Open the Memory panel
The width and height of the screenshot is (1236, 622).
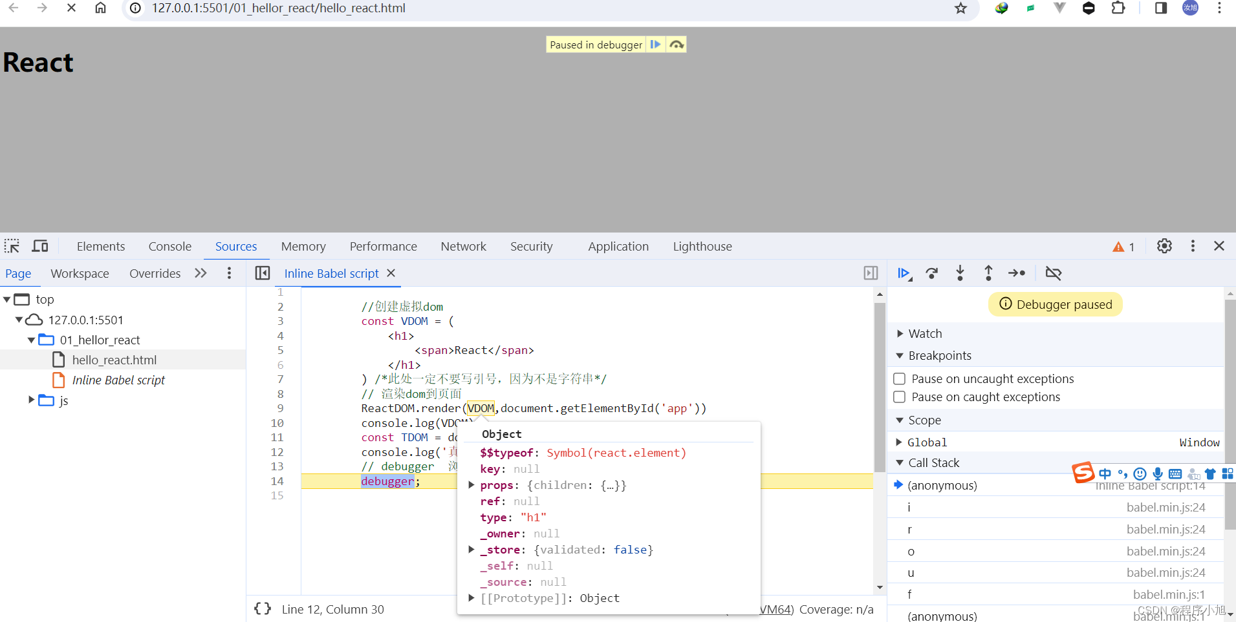click(303, 246)
